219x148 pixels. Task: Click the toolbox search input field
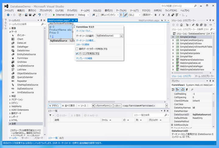(25, 24)
